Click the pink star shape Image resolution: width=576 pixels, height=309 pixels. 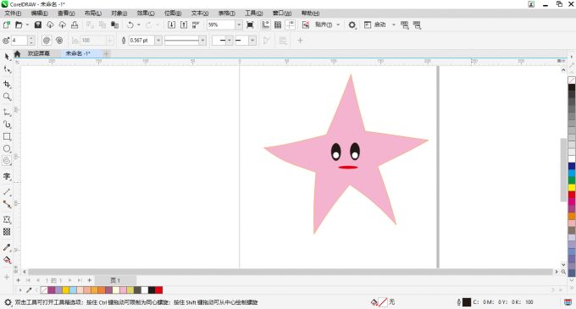pyautogui.click(x=346, y=154)
